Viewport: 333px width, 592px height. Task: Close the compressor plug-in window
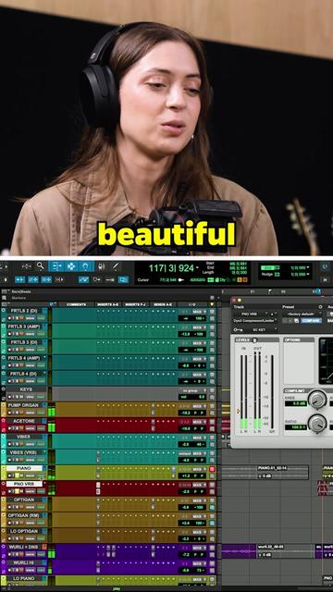coord(234,300)
